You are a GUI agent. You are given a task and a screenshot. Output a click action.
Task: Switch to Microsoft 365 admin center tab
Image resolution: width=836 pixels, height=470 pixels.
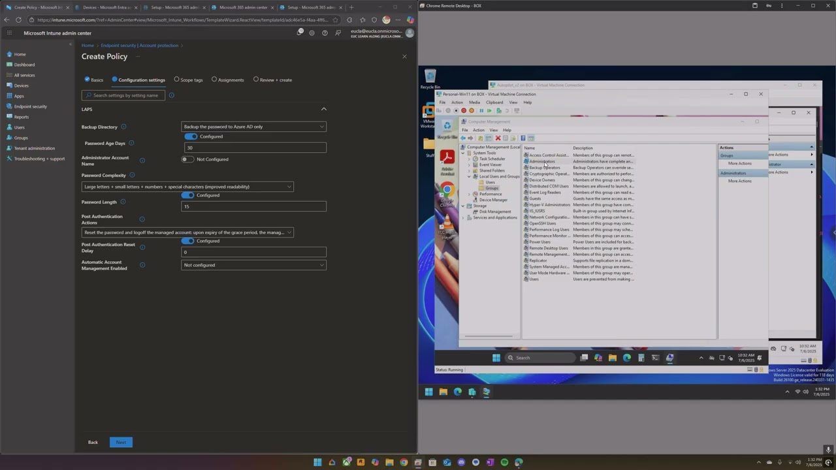click(x=243, y=7)
